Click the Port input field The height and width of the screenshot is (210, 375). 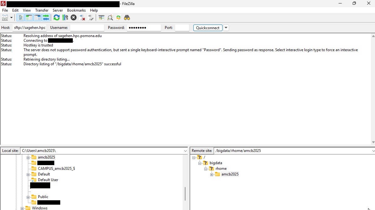click(x=182, y=28)
